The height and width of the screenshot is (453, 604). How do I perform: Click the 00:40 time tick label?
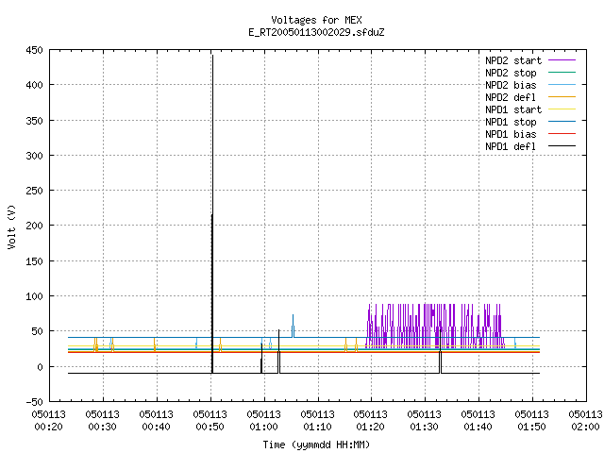[x=156, y=427]
